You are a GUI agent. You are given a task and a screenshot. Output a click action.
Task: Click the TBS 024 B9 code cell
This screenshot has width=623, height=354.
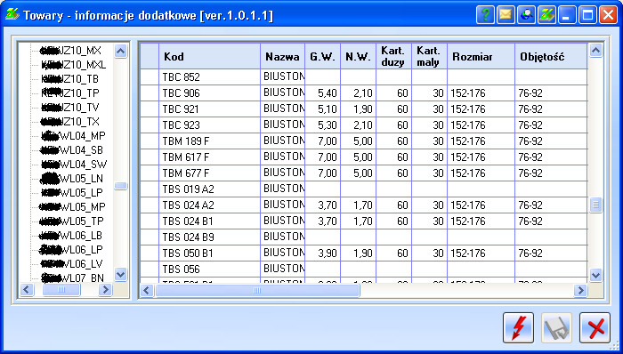(209, 237)
